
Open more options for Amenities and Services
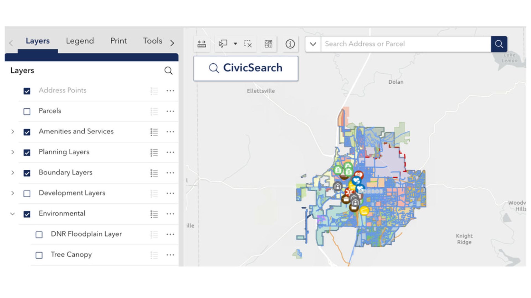coord(170,132)
